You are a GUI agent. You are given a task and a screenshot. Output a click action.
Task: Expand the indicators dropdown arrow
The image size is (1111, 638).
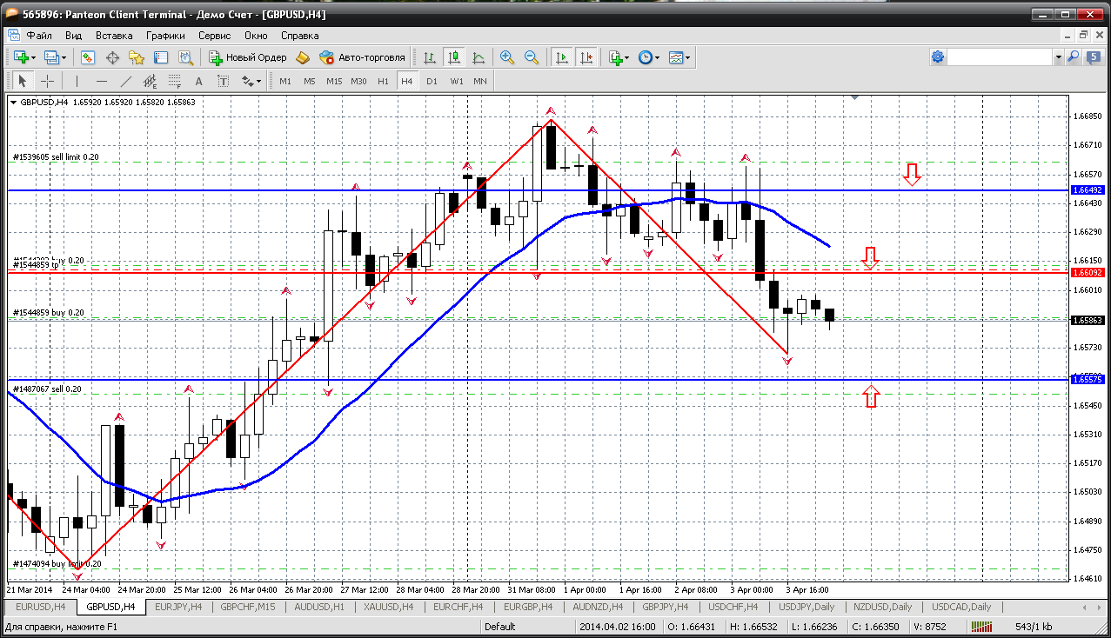pos(627,57)
